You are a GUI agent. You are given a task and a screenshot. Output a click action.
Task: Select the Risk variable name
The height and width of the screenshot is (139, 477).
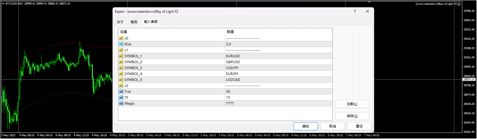pos(128,44)
